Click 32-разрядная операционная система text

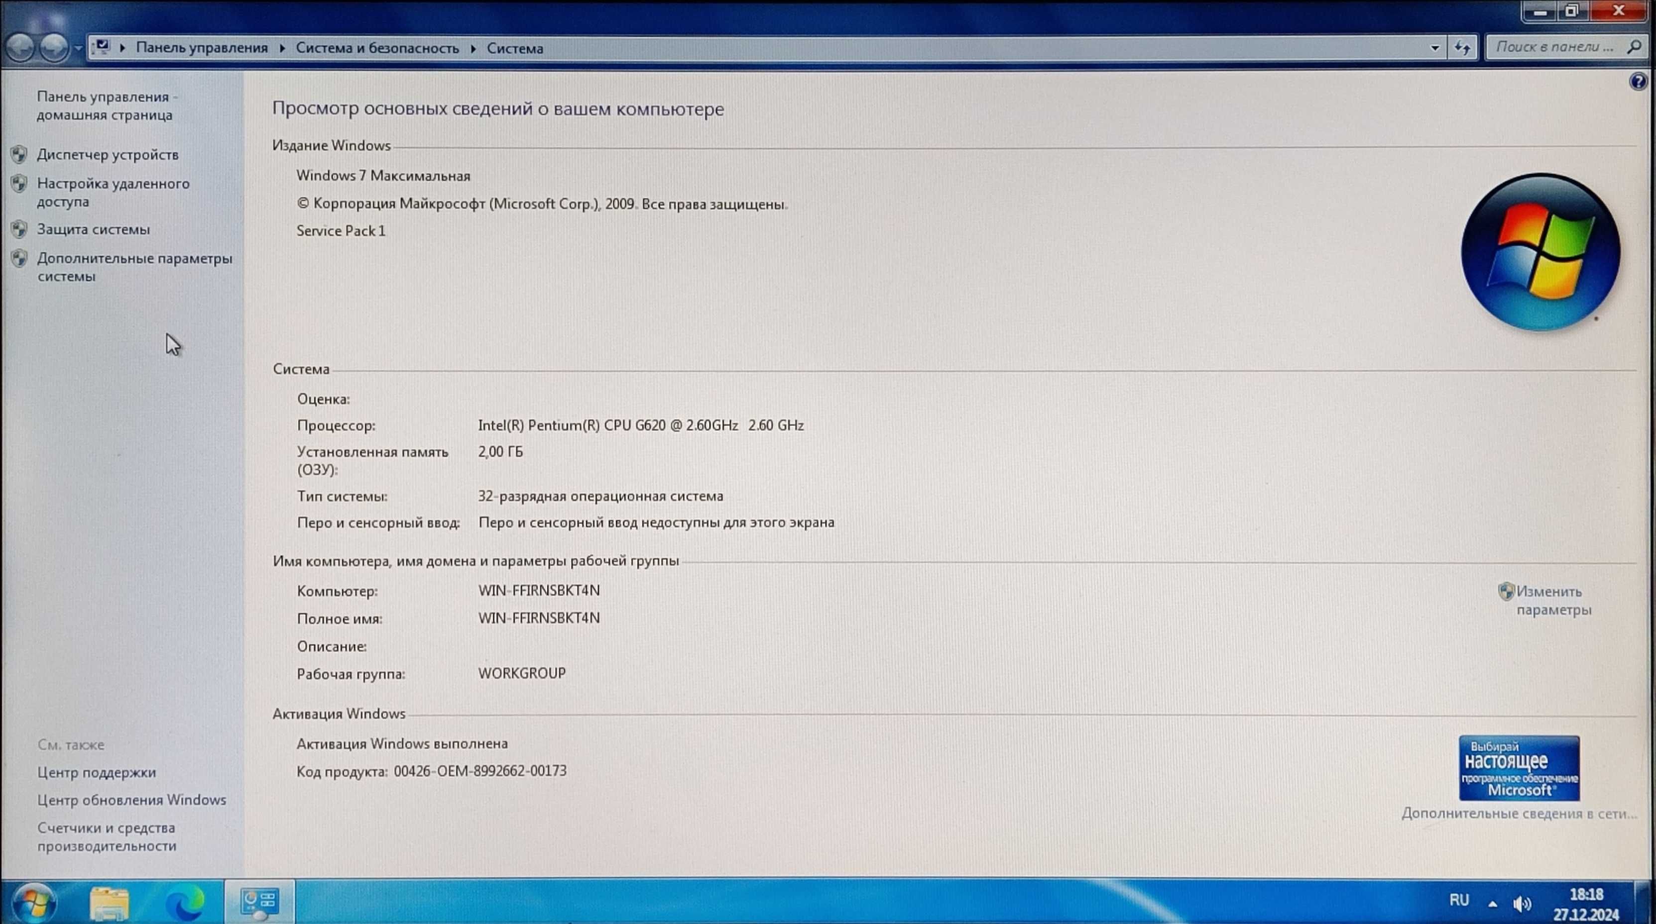click(600, 496)
